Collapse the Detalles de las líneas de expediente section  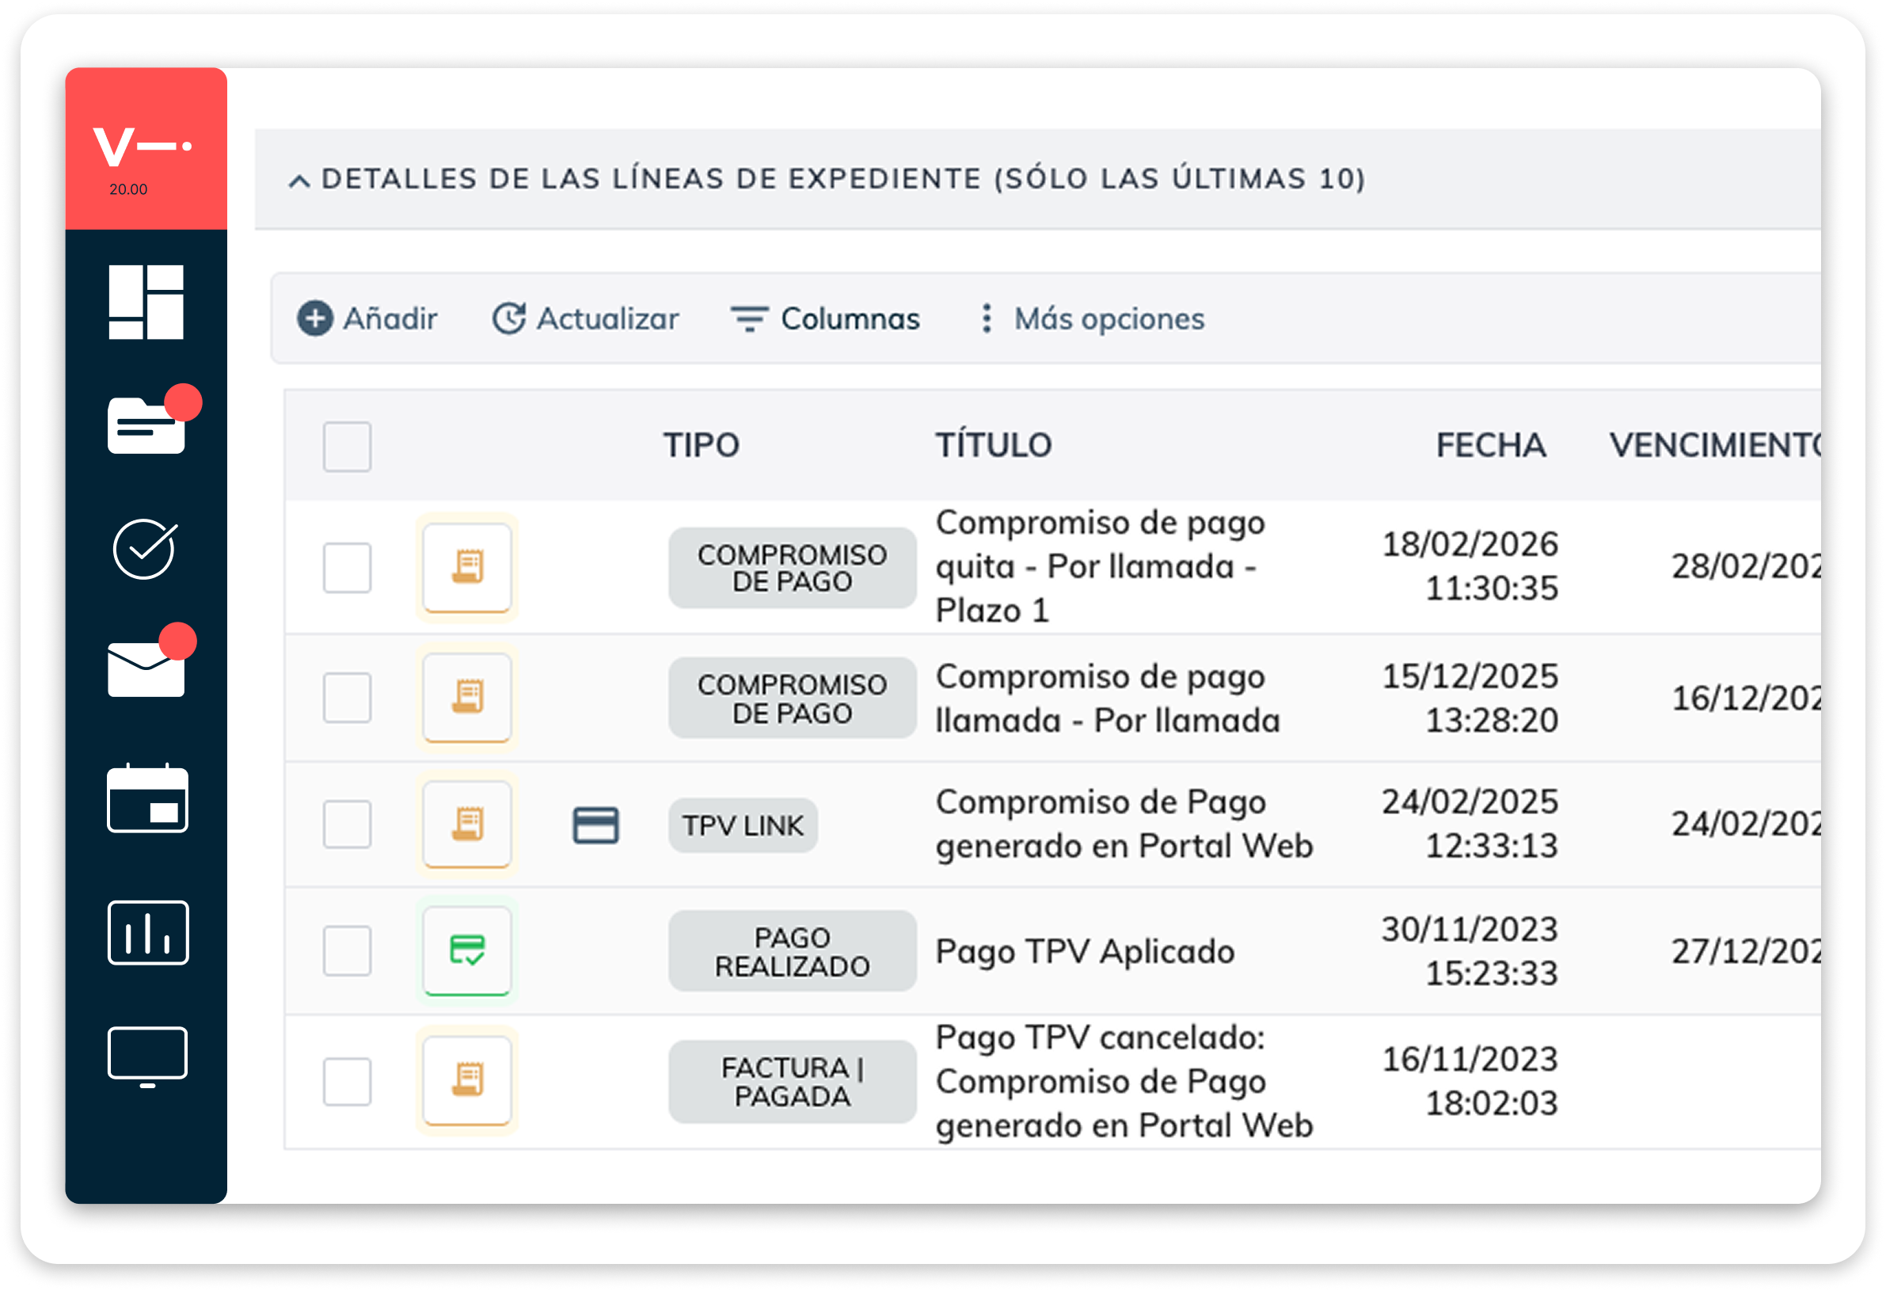pos(299,181)
